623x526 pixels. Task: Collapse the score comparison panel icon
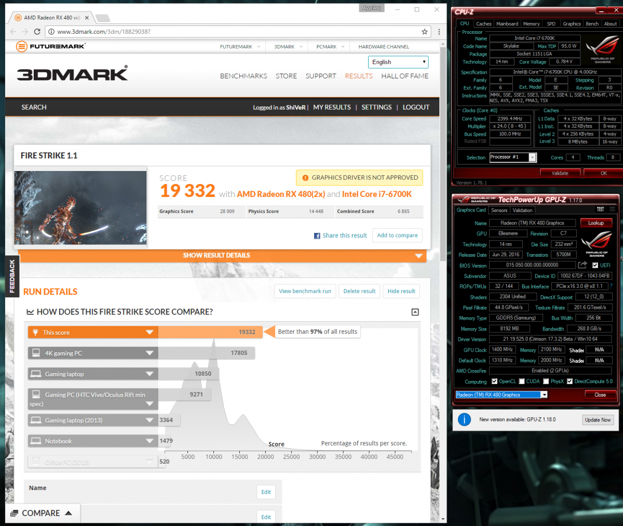(x=415, y=312)
